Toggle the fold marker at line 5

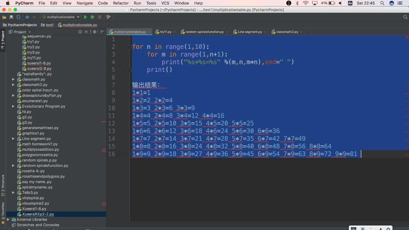(130, 70)
